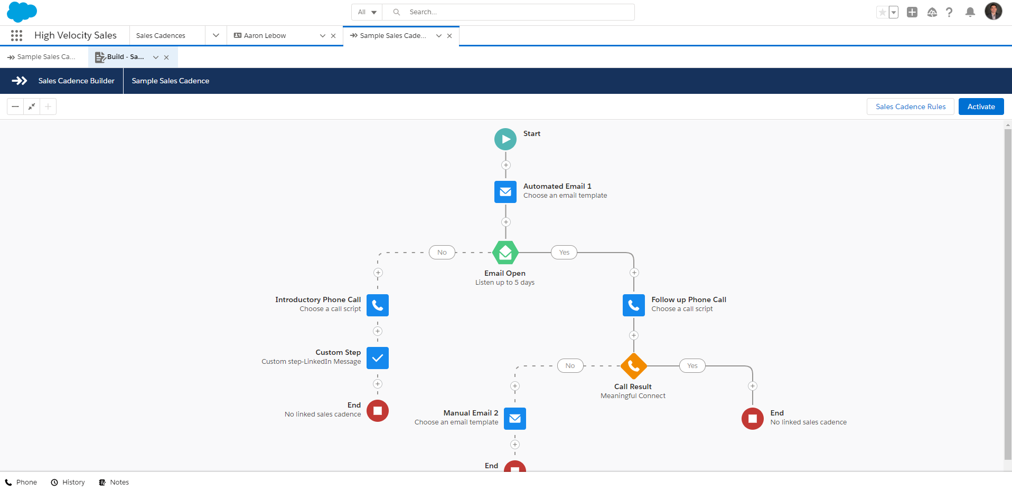Zoom out the canvas with minus button
The width and height of the screenshot is (1012, 493).
click(x=15, y=107)
